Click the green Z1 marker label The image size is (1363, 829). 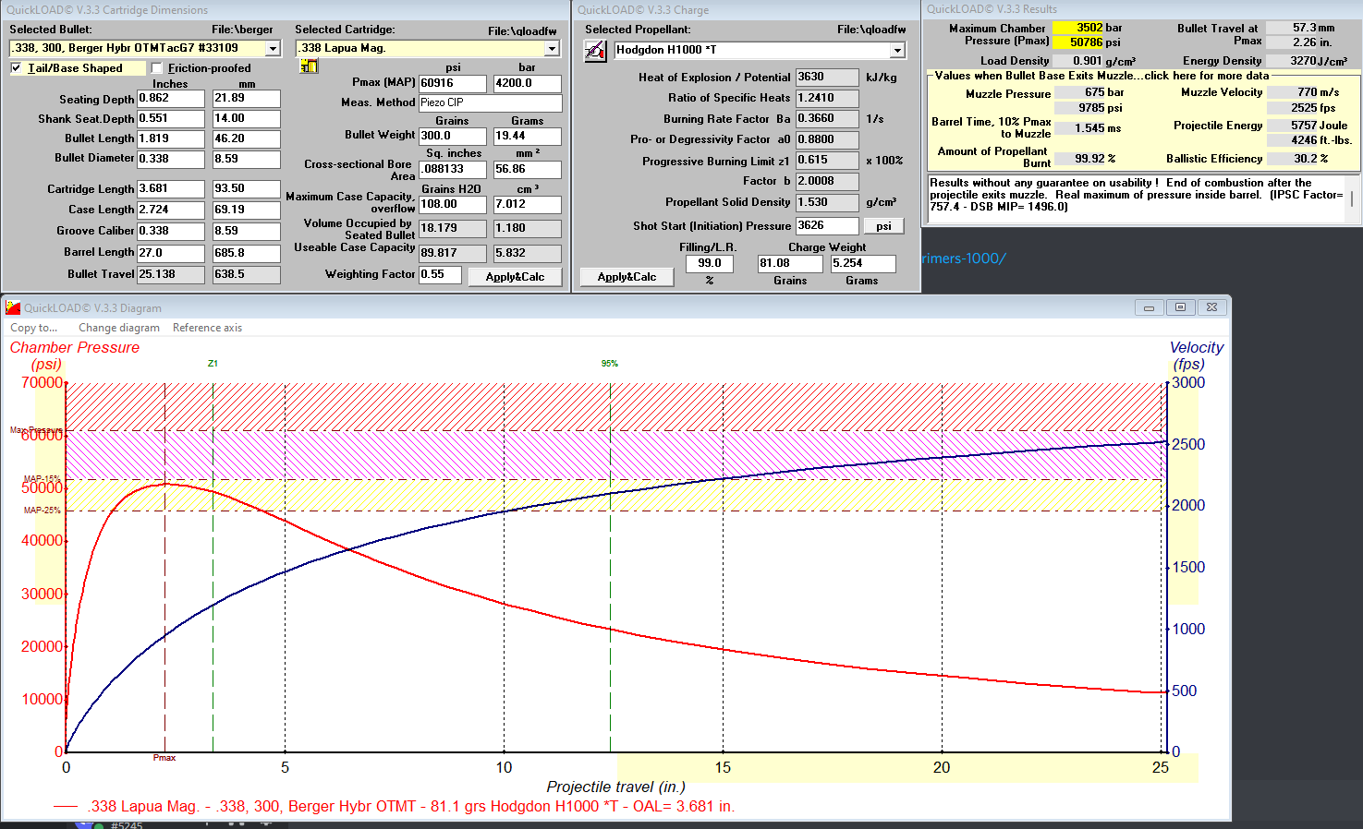click(x=213, y=364)
